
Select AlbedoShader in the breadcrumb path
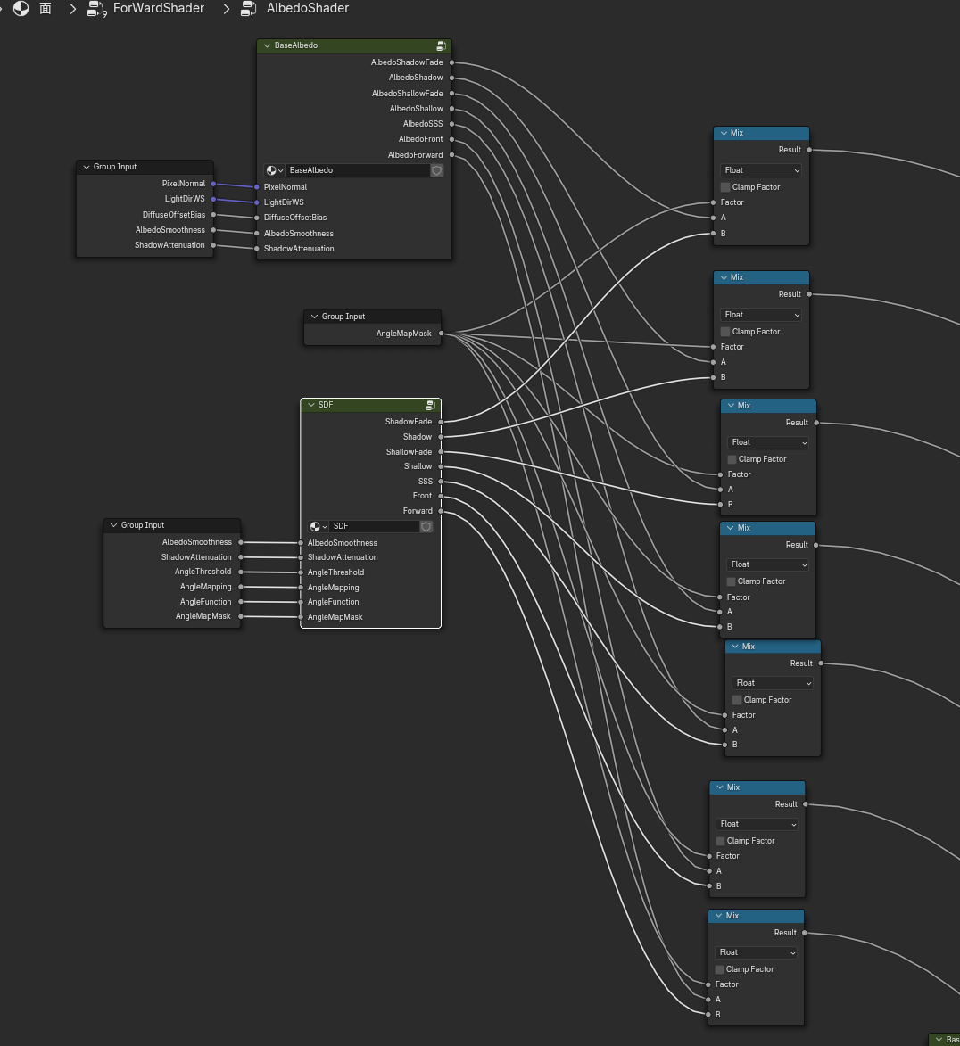tap(308, 9)
